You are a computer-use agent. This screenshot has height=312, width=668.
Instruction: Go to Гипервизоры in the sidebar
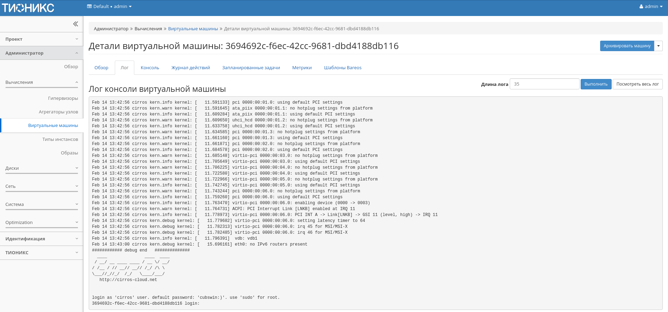pyautogui.click(x=63, y=98)
